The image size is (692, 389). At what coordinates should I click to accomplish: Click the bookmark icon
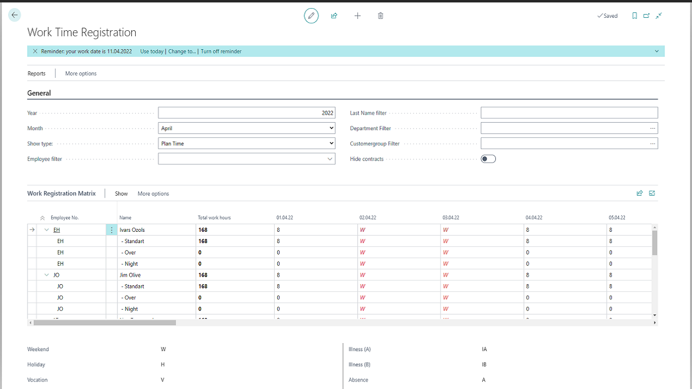click(x=635, y=16)
